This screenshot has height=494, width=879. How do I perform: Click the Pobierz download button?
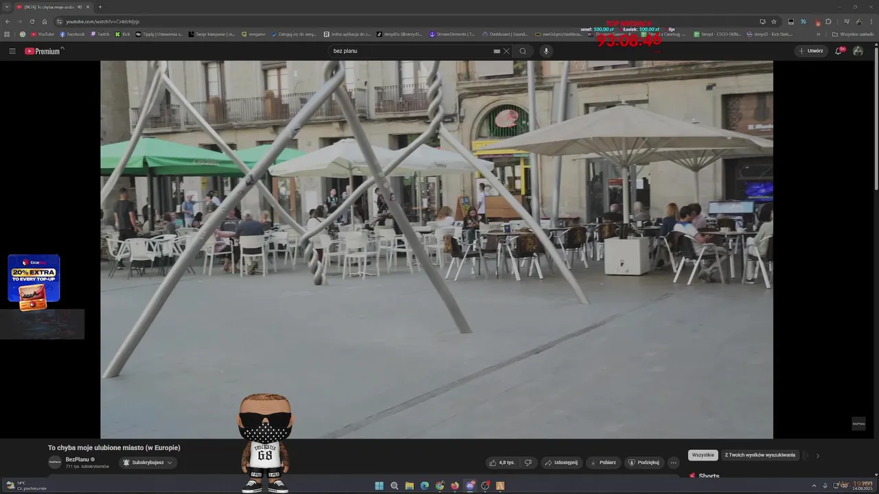(604, 462)
